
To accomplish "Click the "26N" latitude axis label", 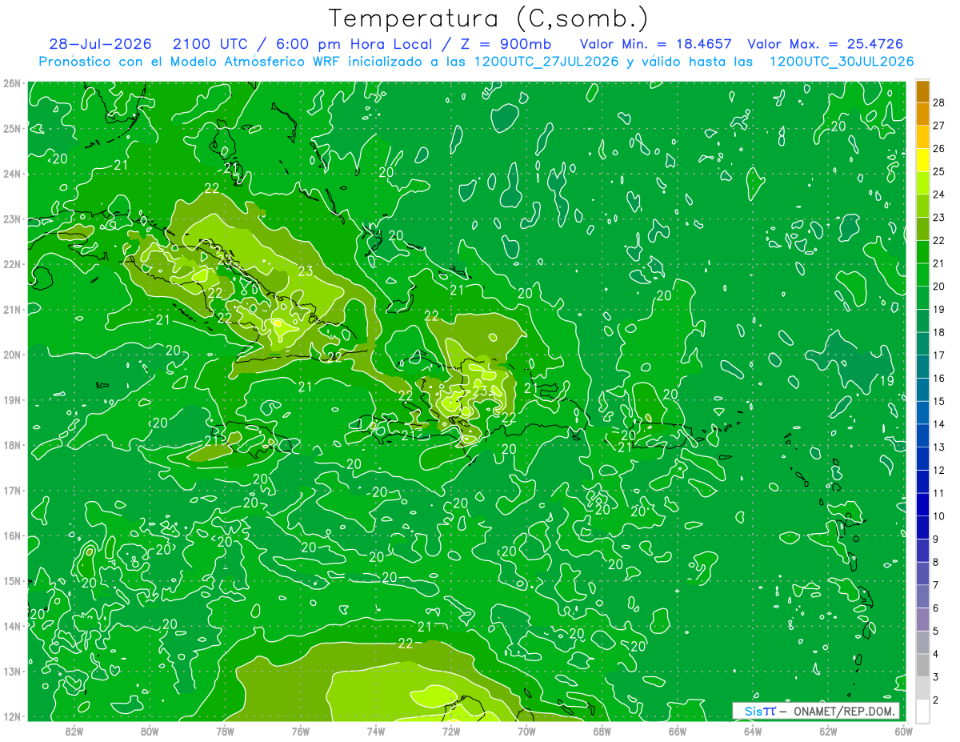I will coord(12,83).
